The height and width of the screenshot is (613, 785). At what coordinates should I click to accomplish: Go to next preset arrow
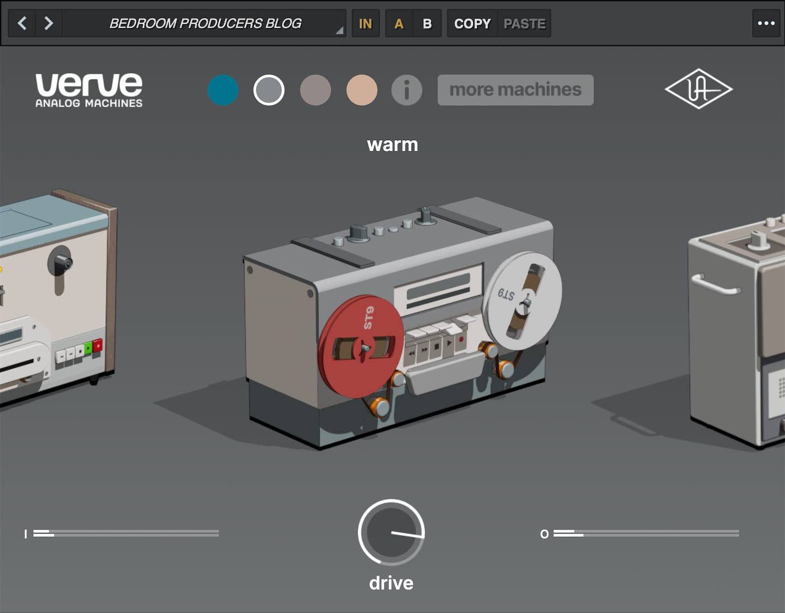tap(49, 24)
